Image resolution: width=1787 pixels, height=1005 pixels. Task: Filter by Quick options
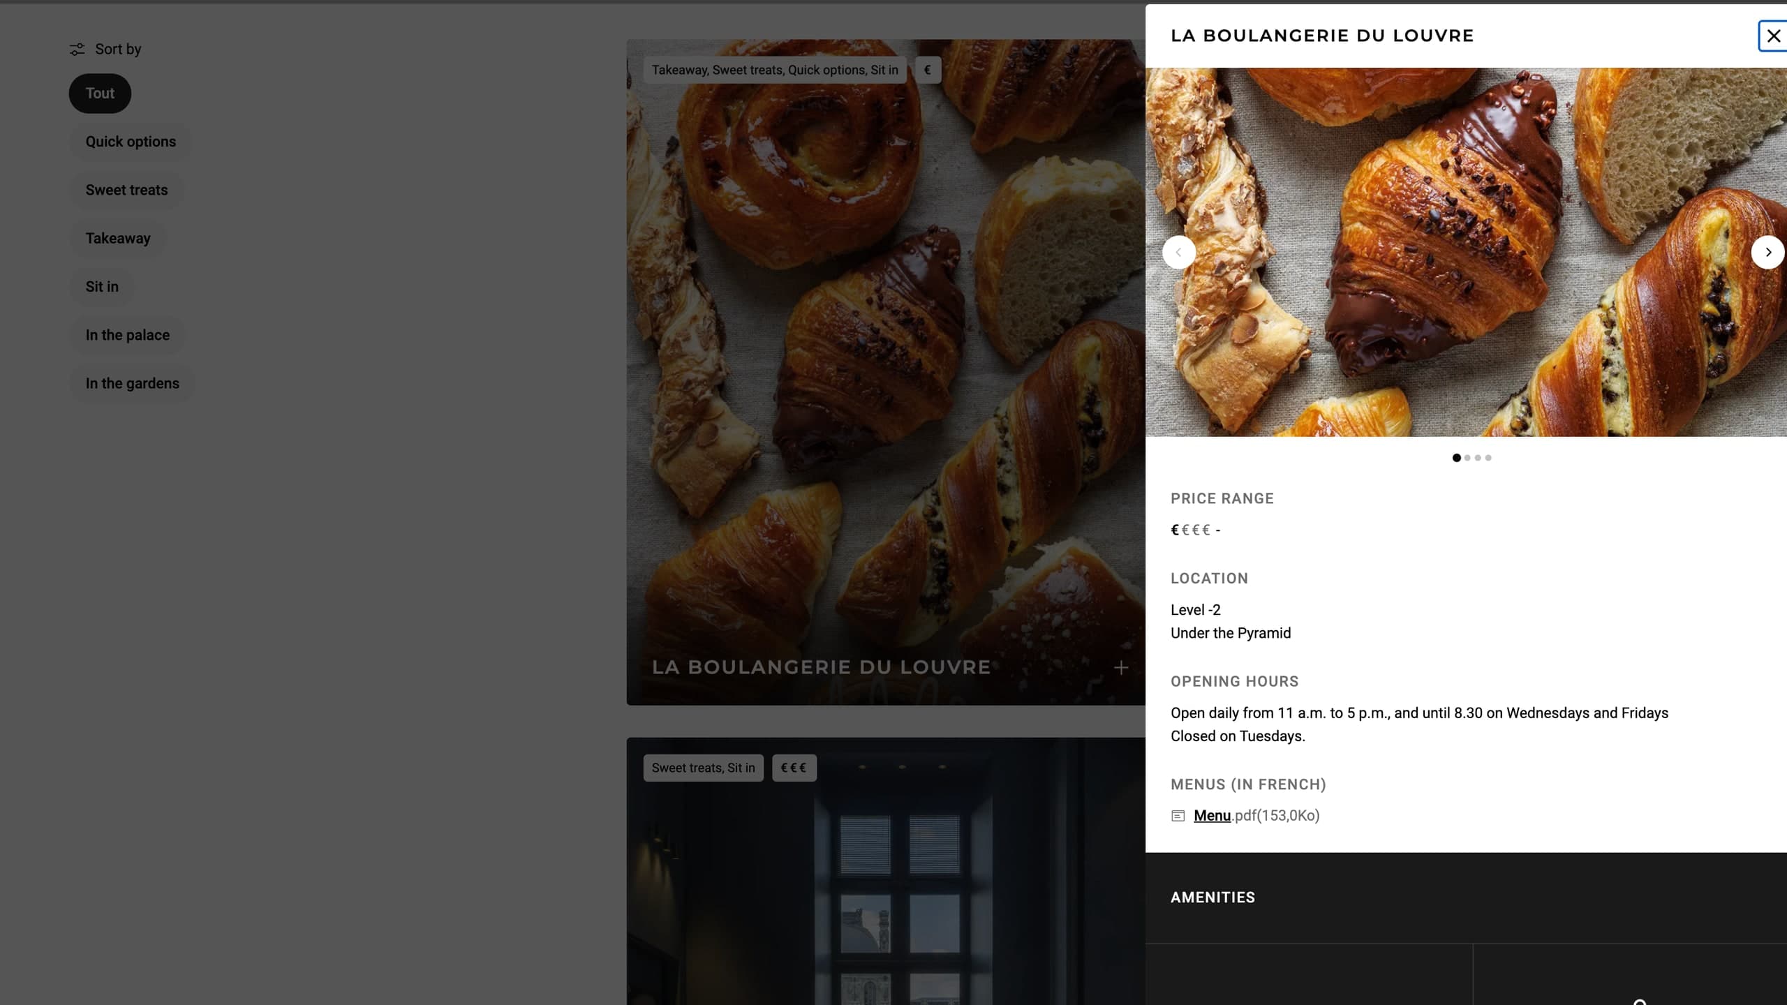coord(131,142)
